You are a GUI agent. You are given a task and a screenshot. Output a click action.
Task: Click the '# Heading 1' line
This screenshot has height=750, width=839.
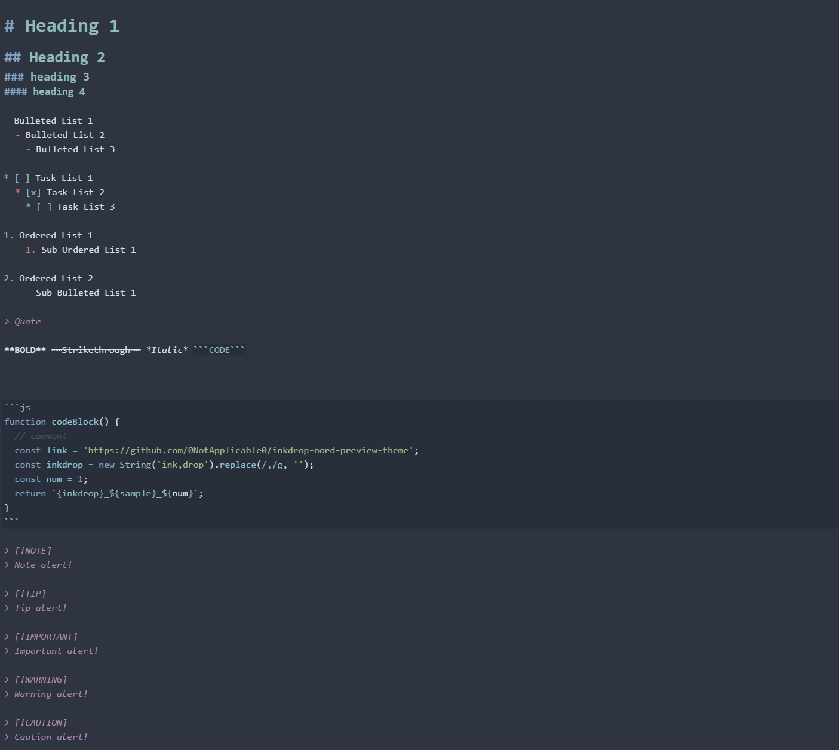[62, 26]
